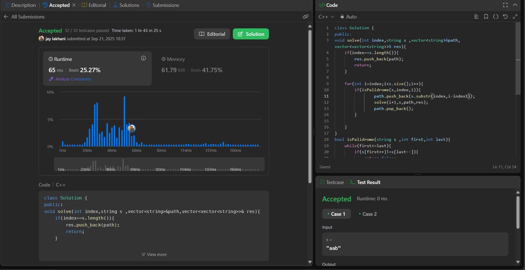Click the 'path.pop_back();' line in the editor
The width and height of the screenshot is (525, 270).
[393, 108]
